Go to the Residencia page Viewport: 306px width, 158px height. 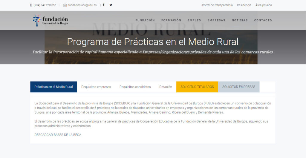pyautogui.click(x=244, y=5)
